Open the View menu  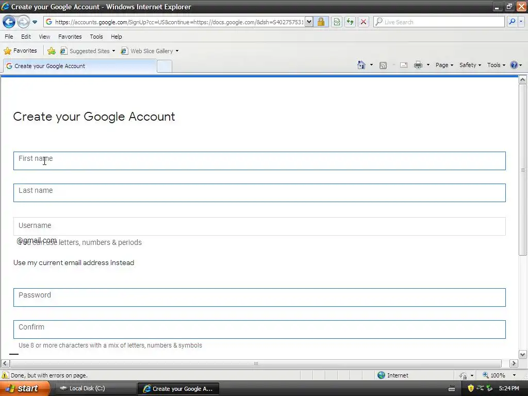[x=44, y=37]
